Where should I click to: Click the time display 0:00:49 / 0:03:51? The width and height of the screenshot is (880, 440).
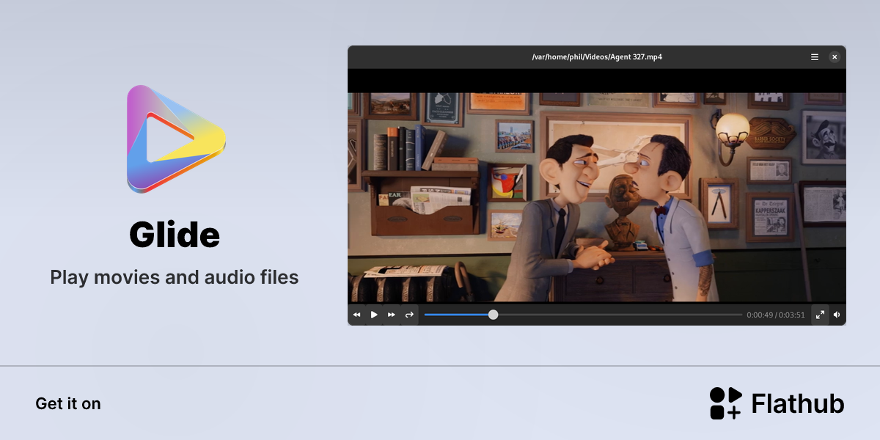click(776, 315)
